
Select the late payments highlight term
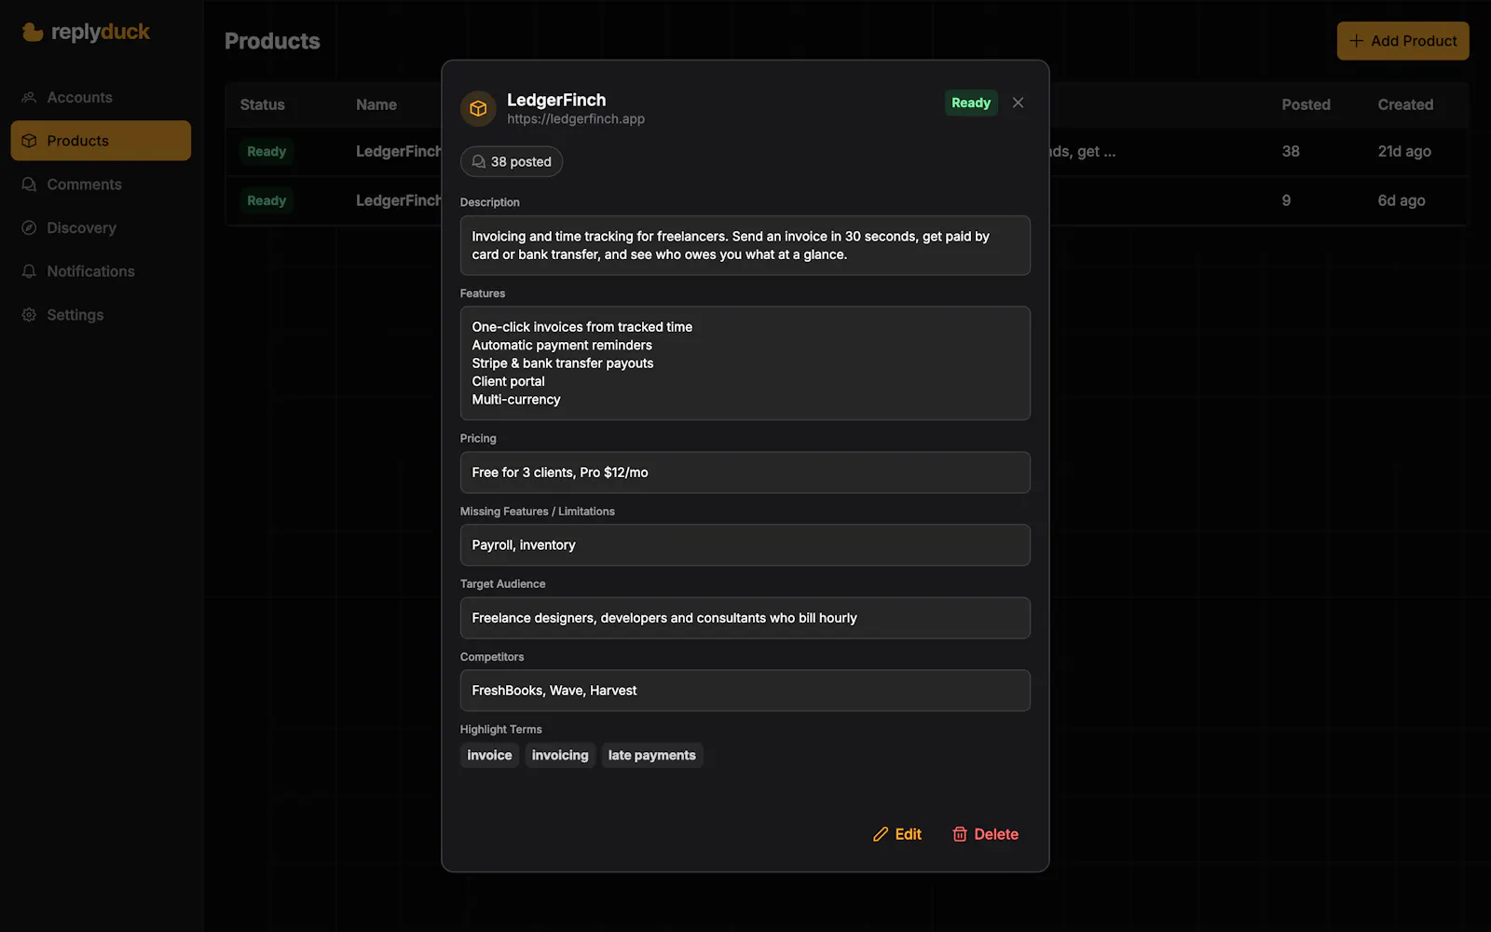[652, 755]
